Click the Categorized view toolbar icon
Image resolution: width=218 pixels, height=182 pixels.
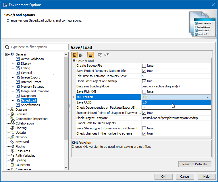(74, 55)
